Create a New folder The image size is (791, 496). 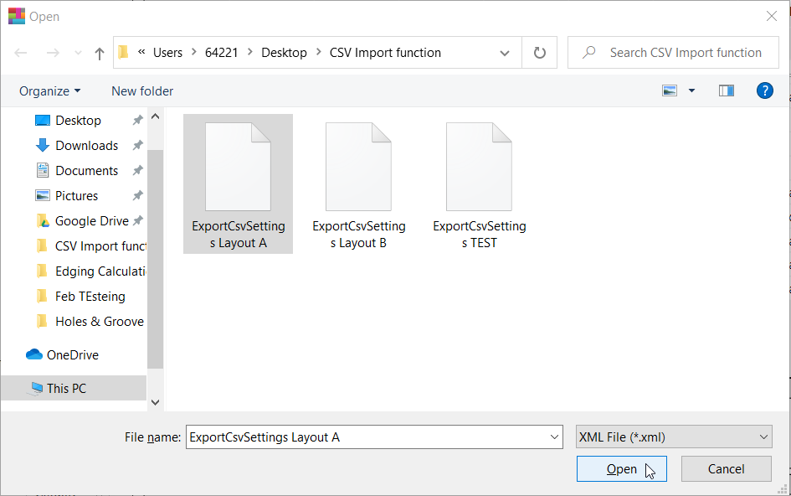tap(142, 91)
